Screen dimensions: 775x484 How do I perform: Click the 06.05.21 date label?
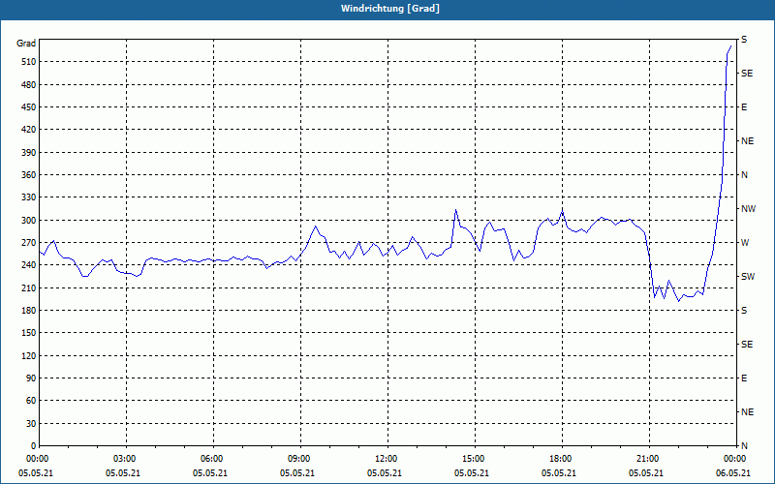(x=733, y=472)
